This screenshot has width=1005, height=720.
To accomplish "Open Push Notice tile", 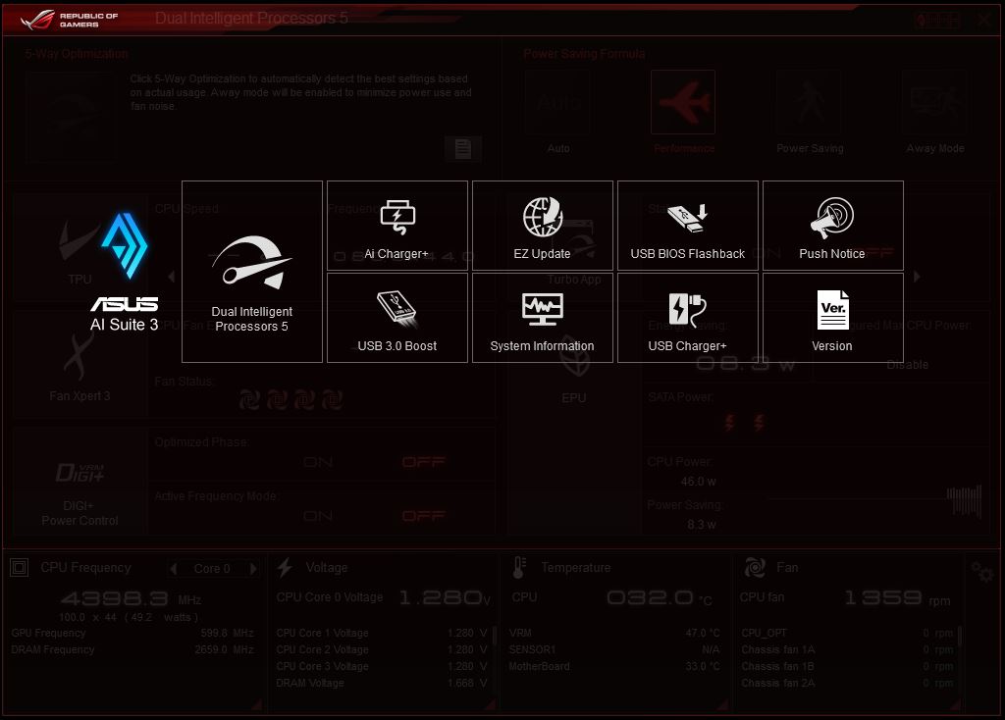I will point(832,226).
